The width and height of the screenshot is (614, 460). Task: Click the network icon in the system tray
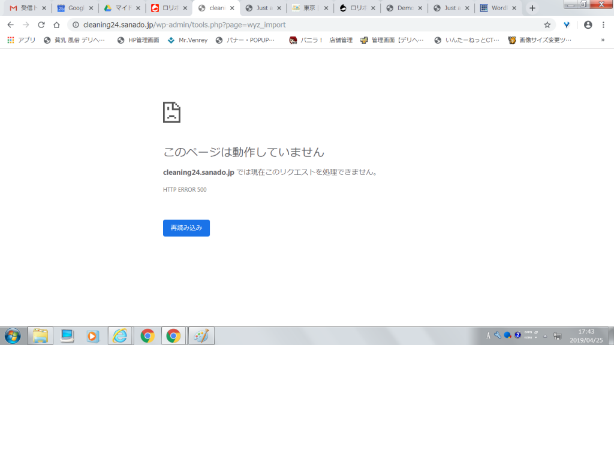[559, 335]
